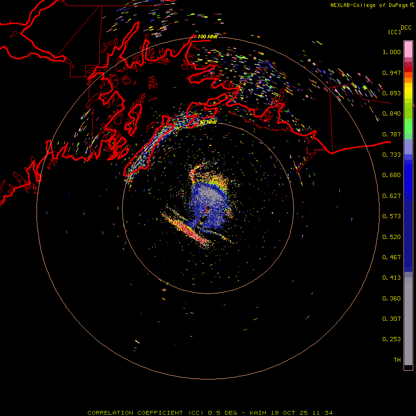Click the 0.787 scale label
Screen dimensions: 416x416
392,134
